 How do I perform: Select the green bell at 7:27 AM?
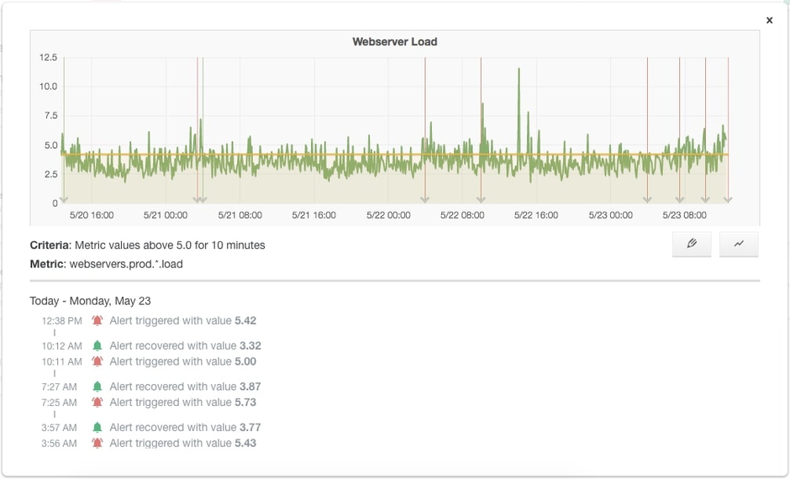(x=97, y=387)
